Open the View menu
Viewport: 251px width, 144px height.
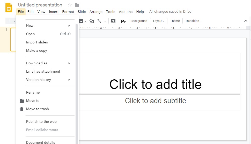click(41, 12)
